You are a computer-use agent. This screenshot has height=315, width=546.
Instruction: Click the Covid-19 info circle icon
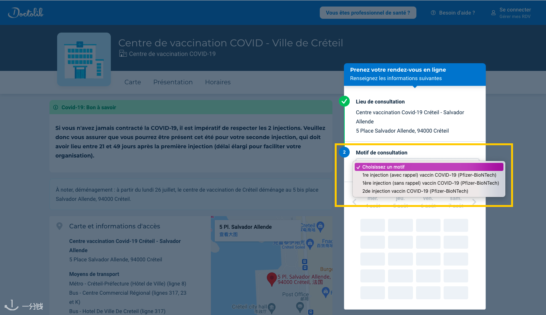56,107
